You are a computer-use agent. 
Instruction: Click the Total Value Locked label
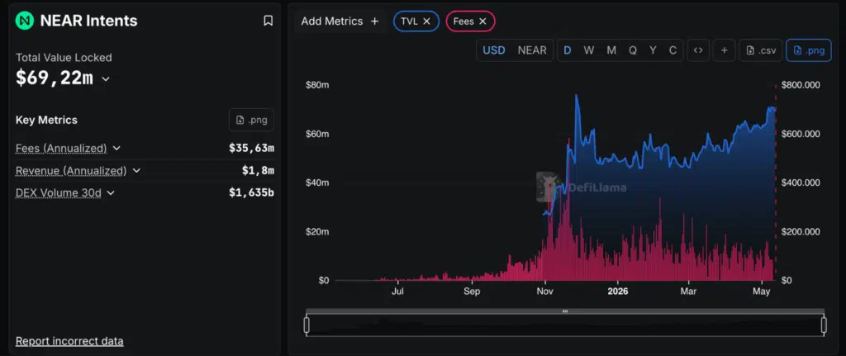click(64, 57)
